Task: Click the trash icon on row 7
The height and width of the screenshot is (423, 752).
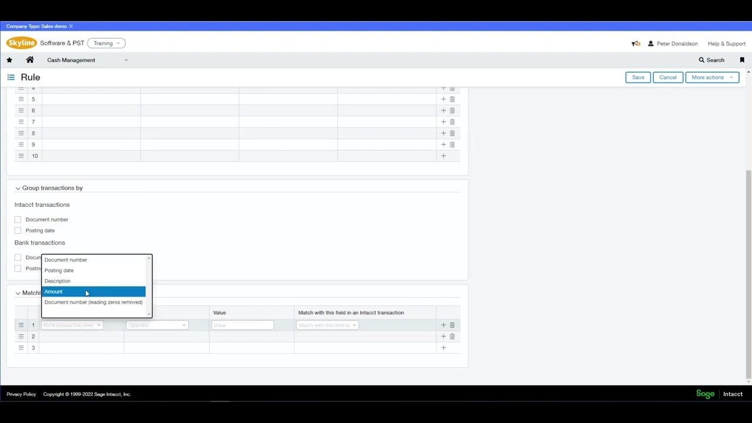Action: [x=452, y=122]
